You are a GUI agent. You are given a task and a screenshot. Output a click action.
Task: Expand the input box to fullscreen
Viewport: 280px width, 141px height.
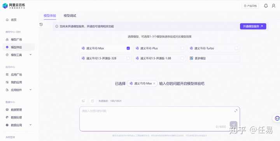pyautogui.click(x=236, y=111)
